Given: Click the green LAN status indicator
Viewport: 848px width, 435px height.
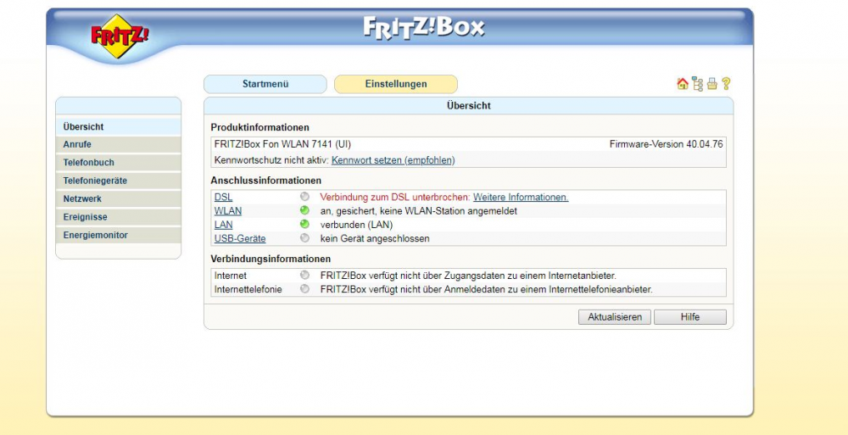Looking at the screenshot, I should [x=304, y=225].
